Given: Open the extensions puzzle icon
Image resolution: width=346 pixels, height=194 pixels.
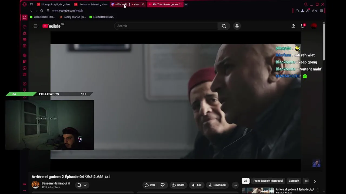Looking at the screenshot, I should pos(297,11).
